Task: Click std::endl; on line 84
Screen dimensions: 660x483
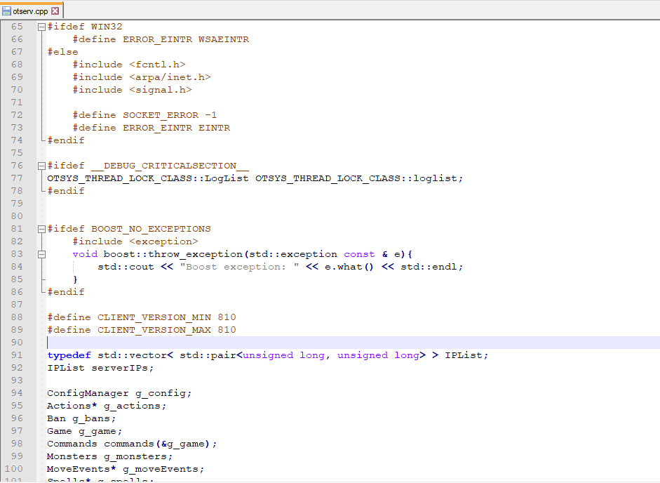Action: tap(432, 267)
